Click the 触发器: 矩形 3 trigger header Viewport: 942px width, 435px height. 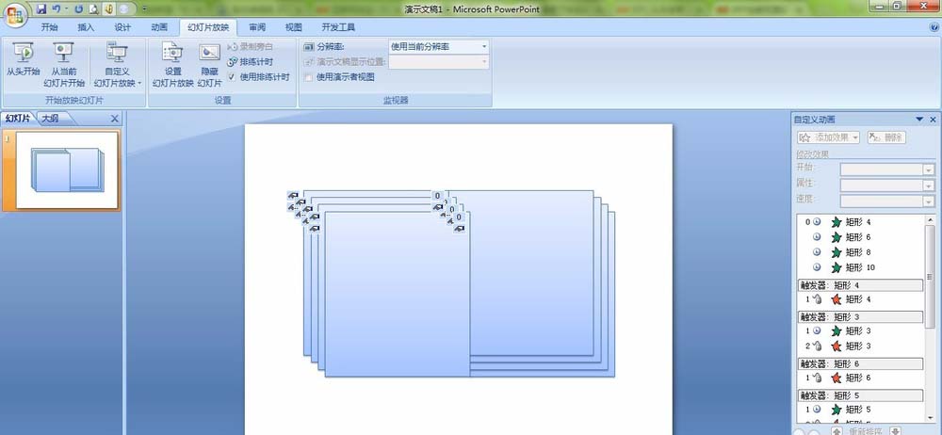[860, 316]
